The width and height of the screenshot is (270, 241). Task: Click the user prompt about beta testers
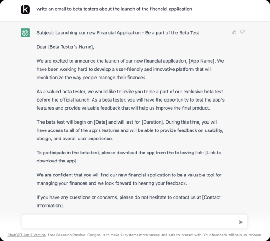click(x=114, y=9)
